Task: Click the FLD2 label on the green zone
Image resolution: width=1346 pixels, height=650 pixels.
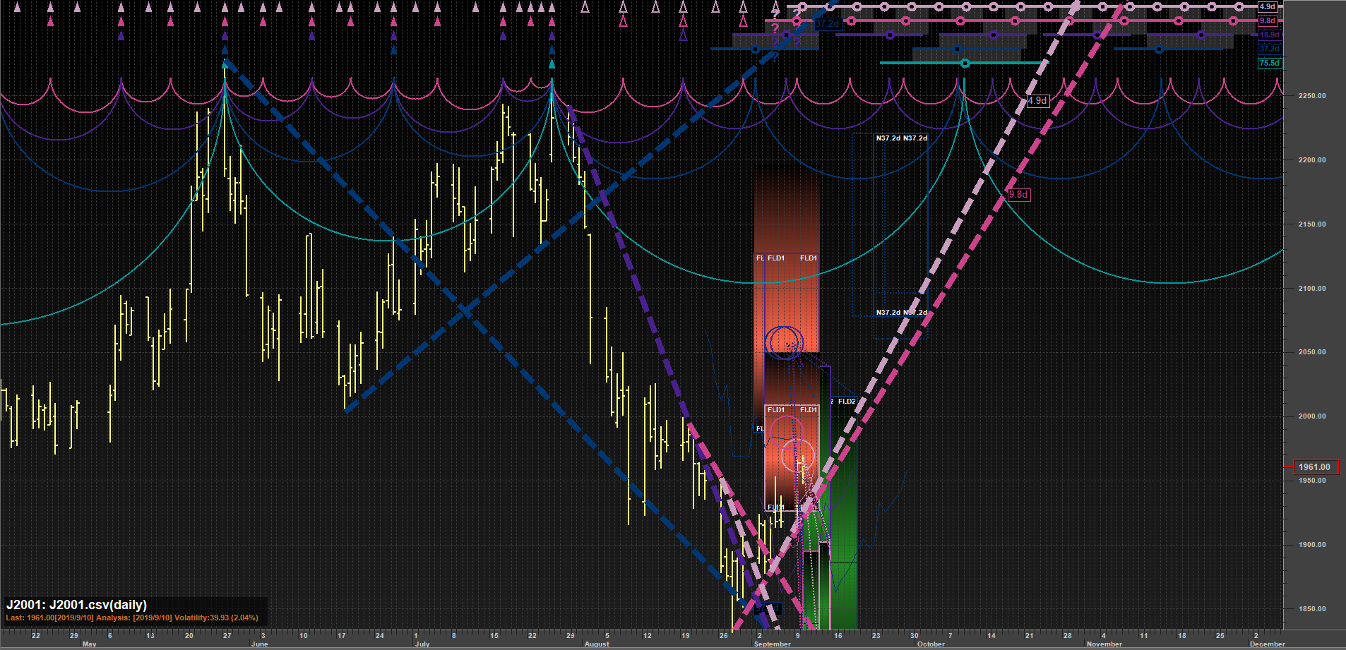Action: (x=847, y=402)
